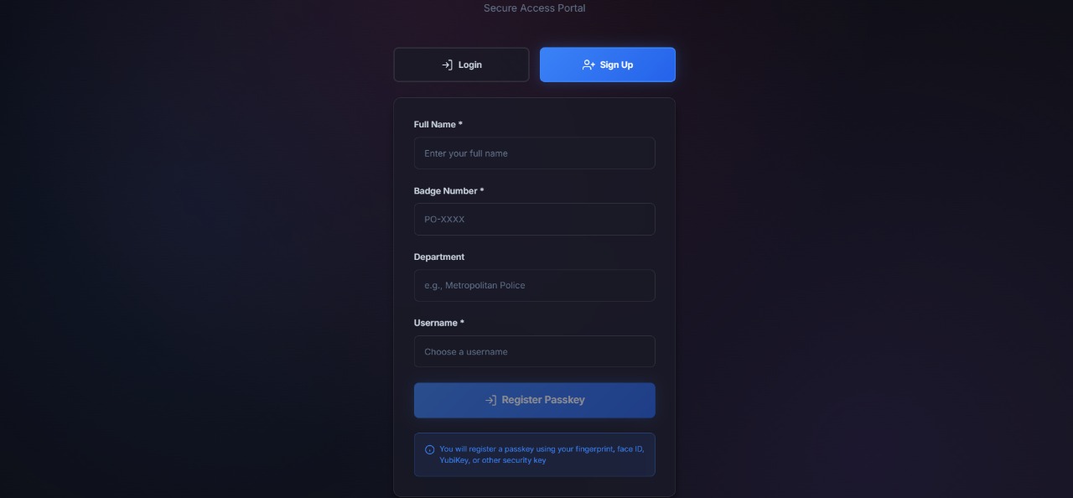The width and height of the screenshot is (1073, 498).
Task: Click the Register Passkey button
Action: 535,400
